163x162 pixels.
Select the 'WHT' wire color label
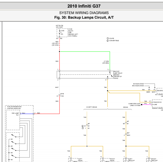point(57,87)
